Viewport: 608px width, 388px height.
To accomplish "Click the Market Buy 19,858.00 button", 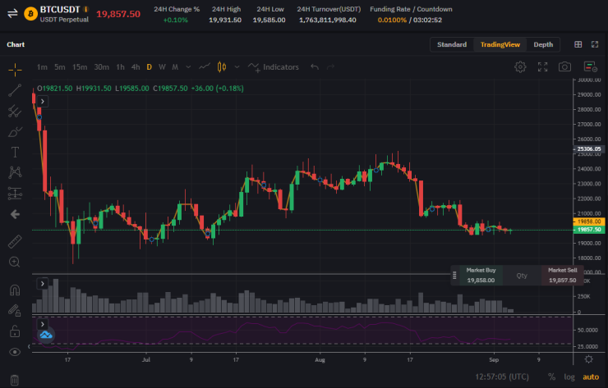I will pos(481,276).
